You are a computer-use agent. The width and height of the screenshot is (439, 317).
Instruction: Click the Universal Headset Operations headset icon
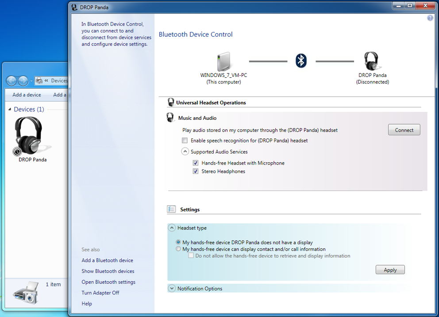click(171, 102)
